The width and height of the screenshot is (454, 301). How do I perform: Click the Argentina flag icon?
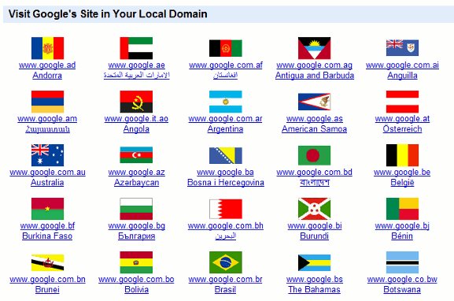pyautogui.click(x=226, y=102)
